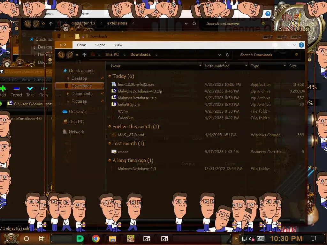
Task: Open the steampunk Start button
Action: 11,239
